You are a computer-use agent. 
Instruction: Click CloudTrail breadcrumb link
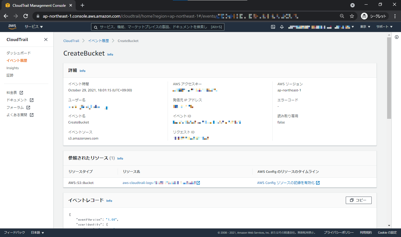[71, 41]
